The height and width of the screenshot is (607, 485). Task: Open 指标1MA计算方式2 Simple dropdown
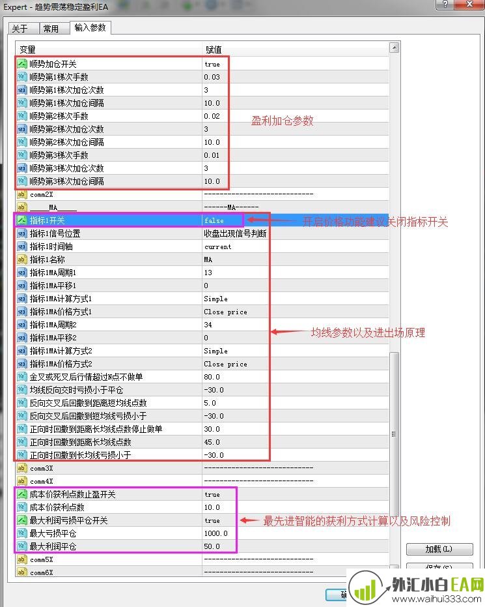(x=215, y=351)
